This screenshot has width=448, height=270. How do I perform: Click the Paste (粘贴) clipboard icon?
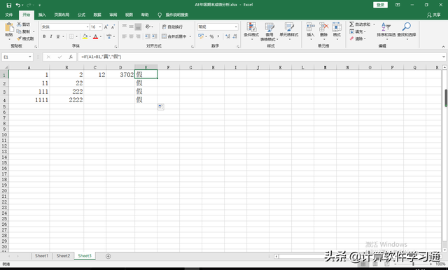(x=9, y=27)
